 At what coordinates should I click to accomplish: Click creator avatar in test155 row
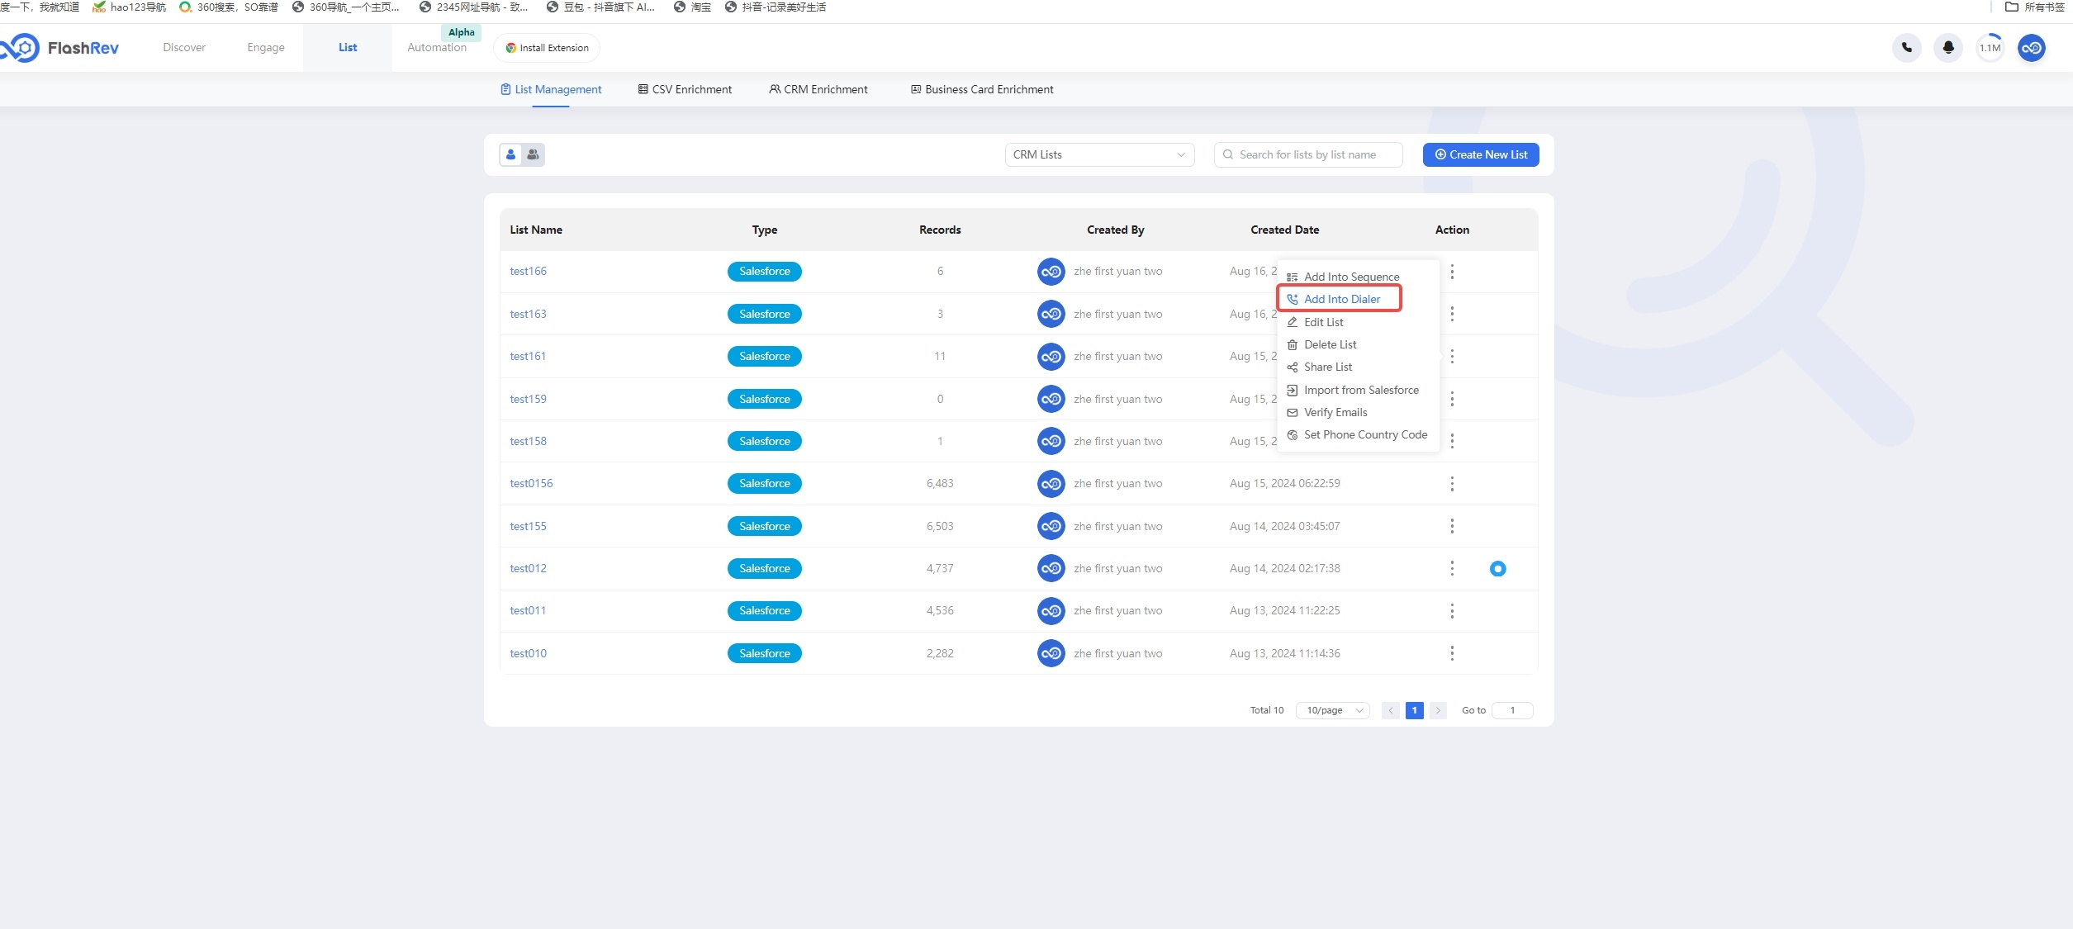tap(1051, 526)
